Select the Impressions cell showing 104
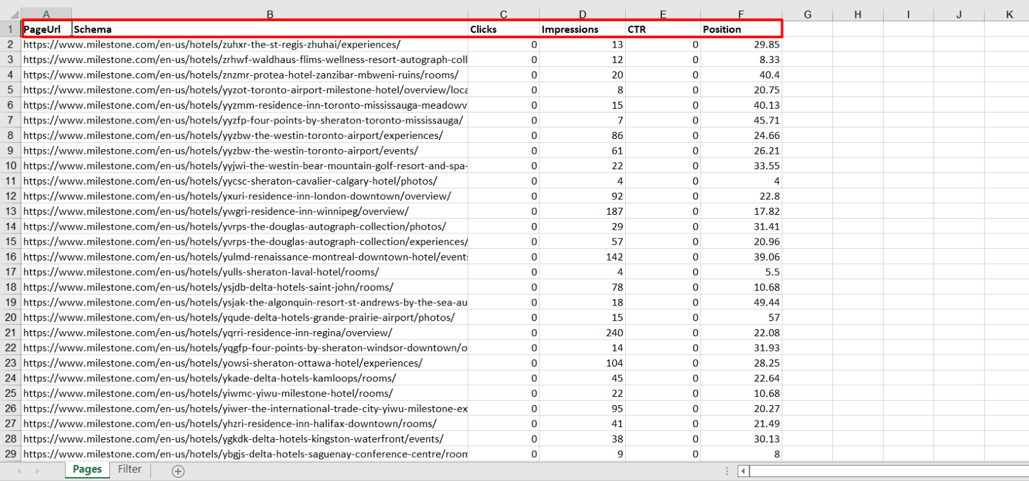The height and width of the screenshot is (481, 1029). pos(582,363)
